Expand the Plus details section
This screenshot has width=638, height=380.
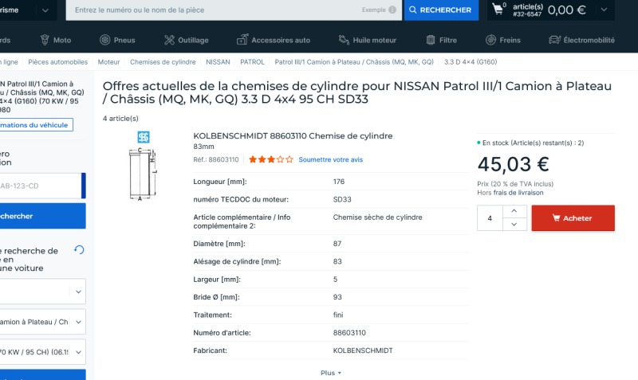(331, 373)
